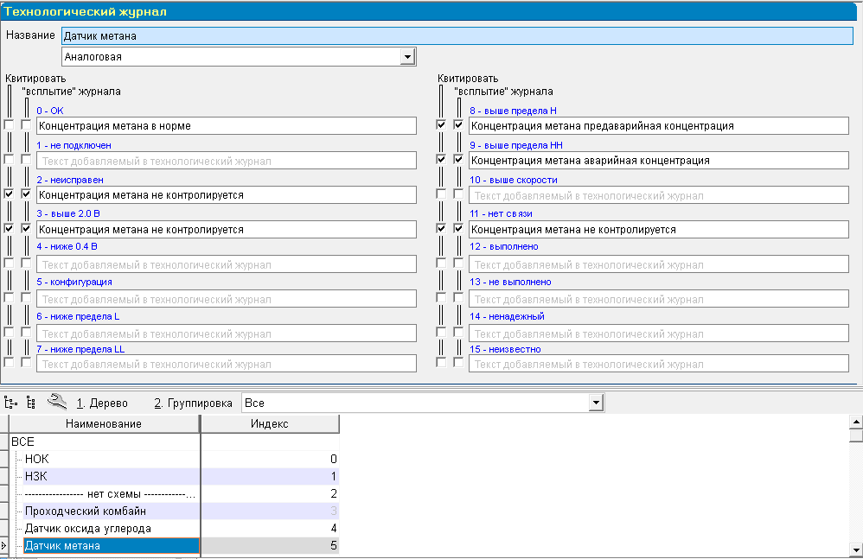Uncheck Квитировать checkbox for 2 - неисправен
This screenshot has width=863, height=559.
(x=10, y=194)
